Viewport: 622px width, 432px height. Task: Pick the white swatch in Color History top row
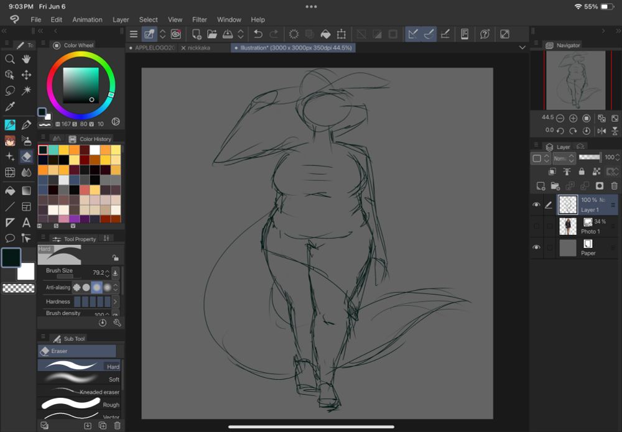[95, 150]
